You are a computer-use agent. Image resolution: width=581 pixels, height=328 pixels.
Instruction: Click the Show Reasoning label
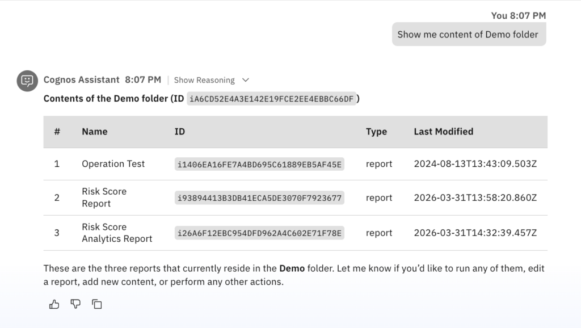point(204,80)
